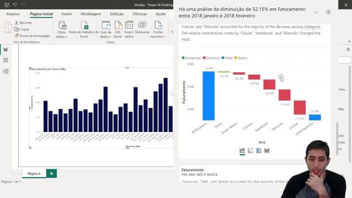Close the analysis pane with the X
Viewport: 352px width, 198px height.
coord(346,5)
